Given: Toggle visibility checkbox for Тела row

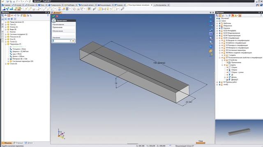Looking at the screenshot, I should coord(2,24).
